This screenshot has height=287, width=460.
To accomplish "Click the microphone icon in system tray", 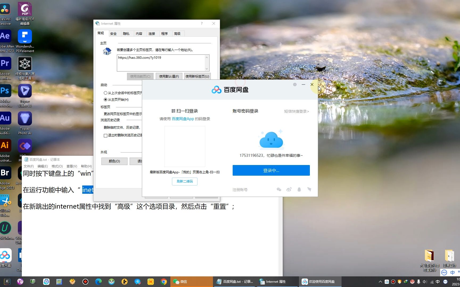I will [418, 282].
